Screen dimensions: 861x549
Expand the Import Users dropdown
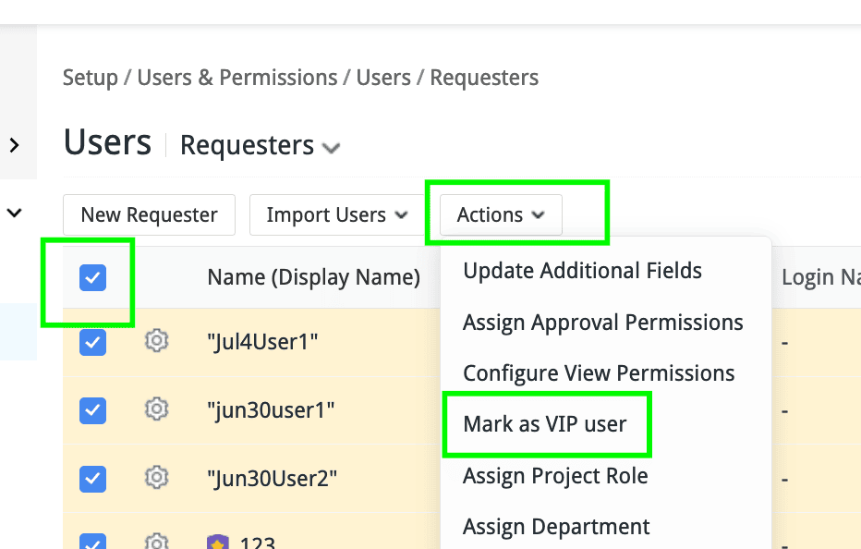[336, 214]
